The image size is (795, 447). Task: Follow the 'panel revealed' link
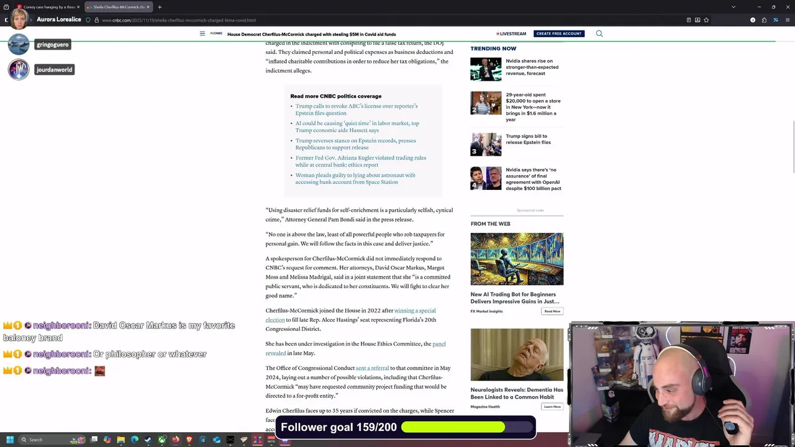point(355,348)
